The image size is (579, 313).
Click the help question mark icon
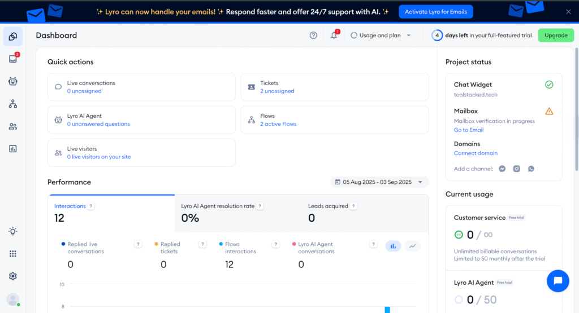point(313,36)
